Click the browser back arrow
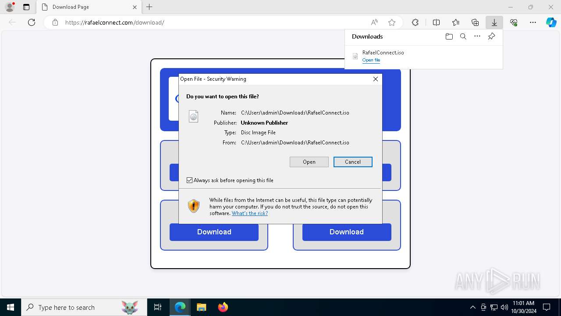Image resolution: width=561 pixels, height=316 pixels. tap(12, 22)
